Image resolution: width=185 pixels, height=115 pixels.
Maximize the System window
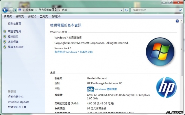(x=170, y=2)
